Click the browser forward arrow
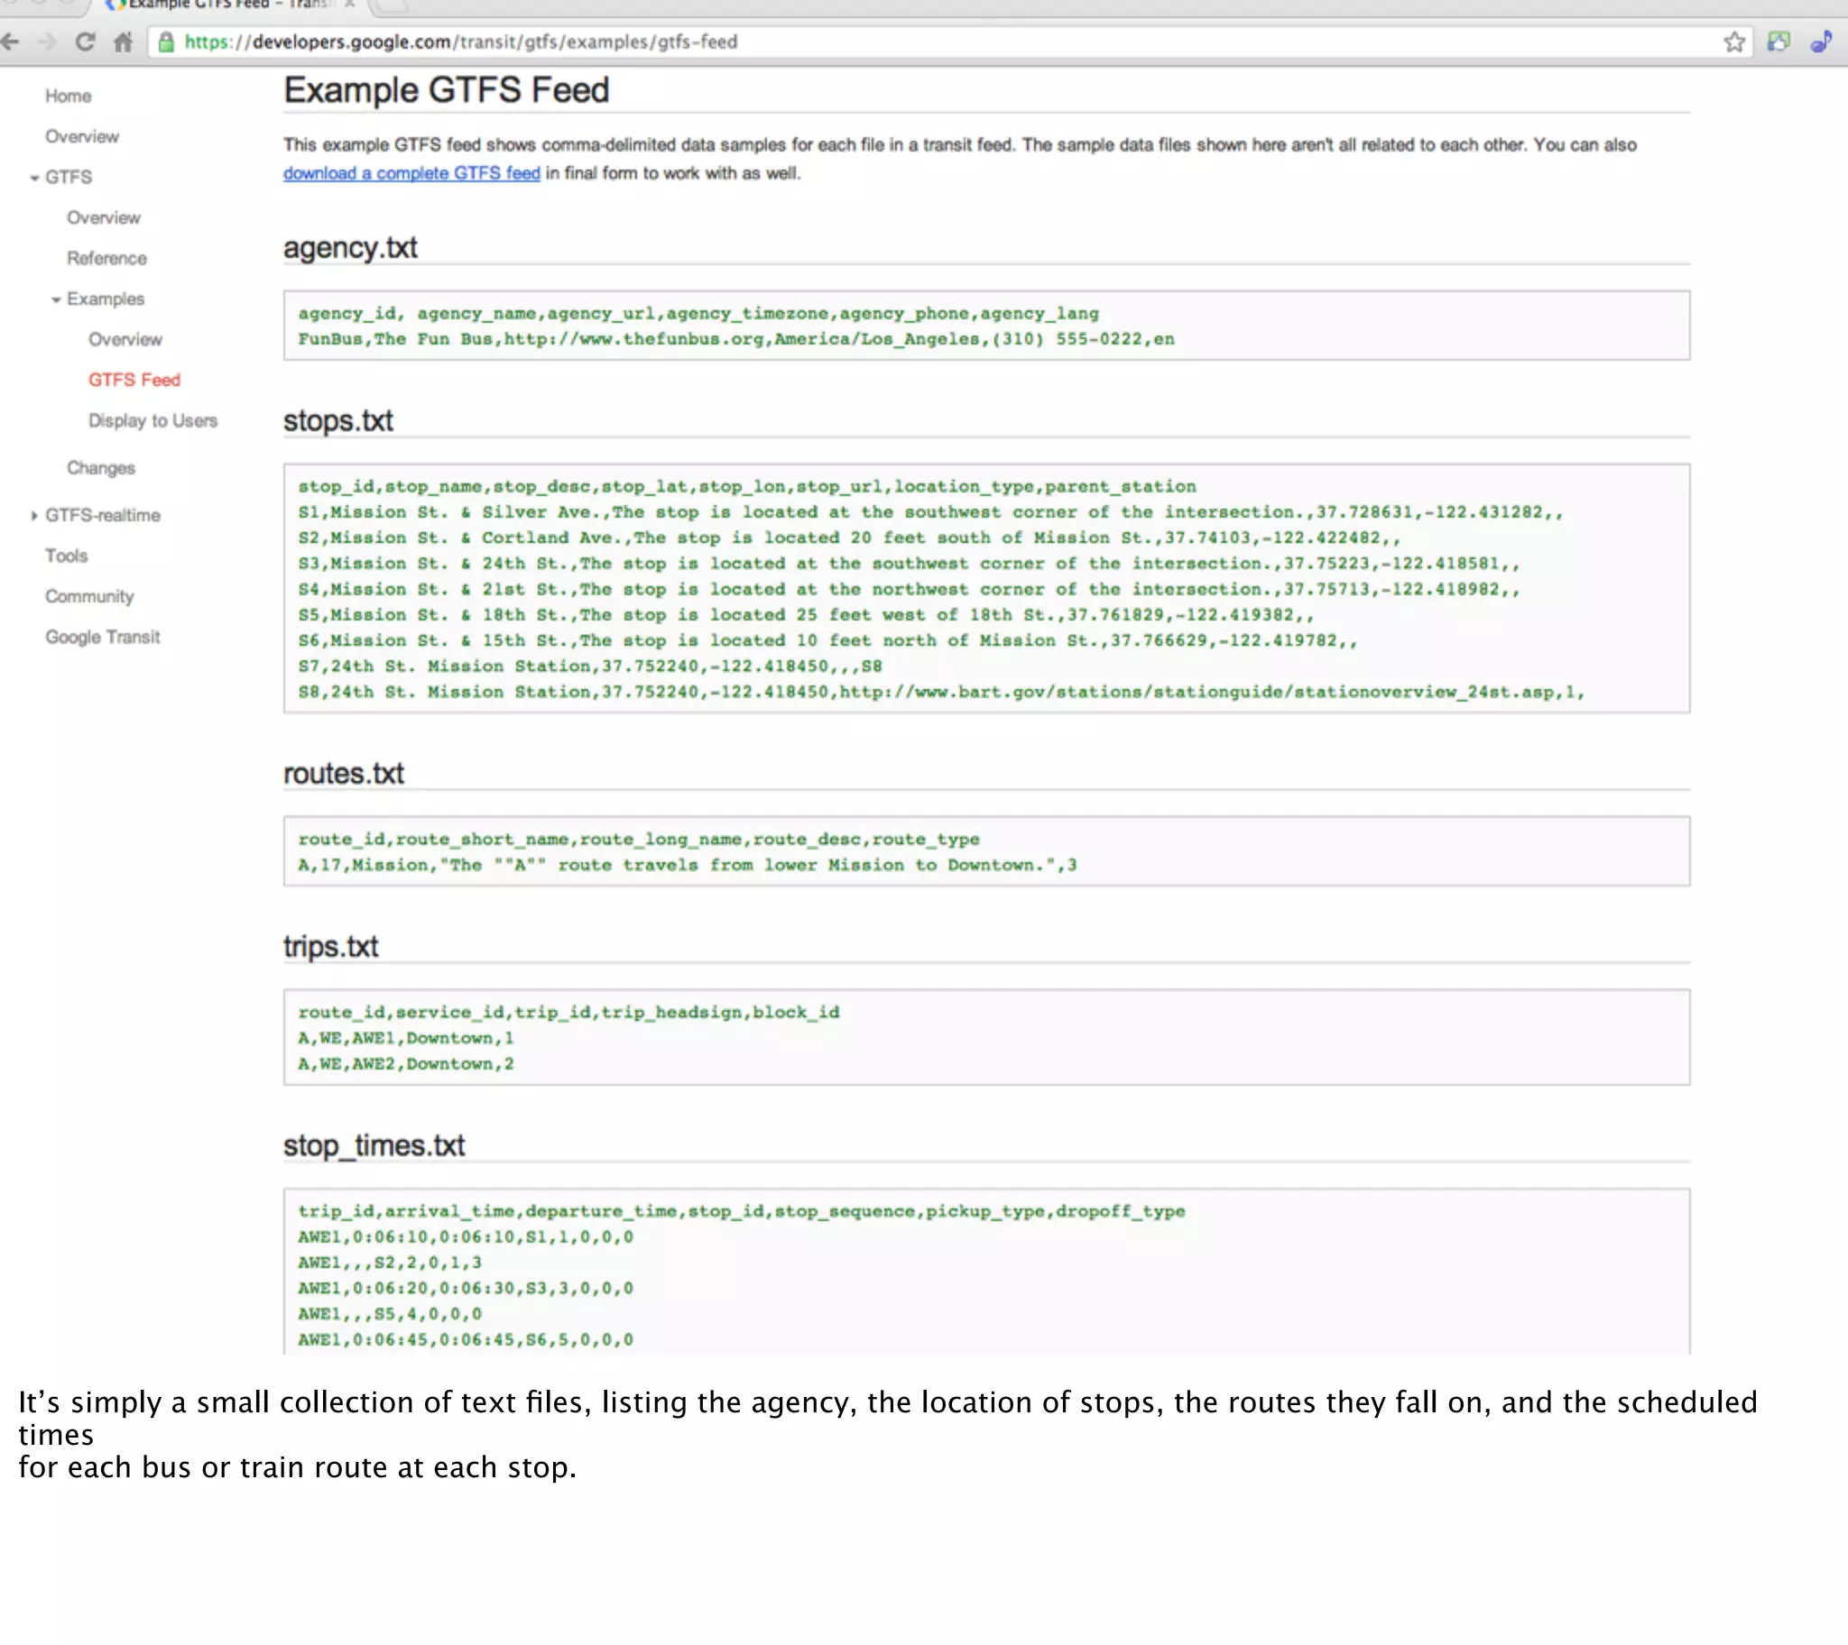Screen dimensions: 1848x1645 click(x=47, y=41)
